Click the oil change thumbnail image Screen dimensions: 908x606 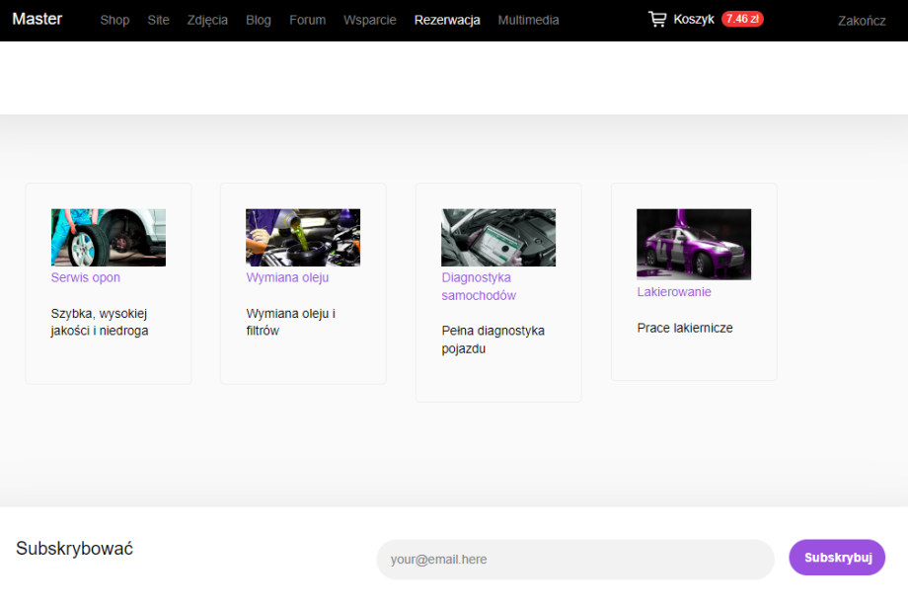tap(303, 237)
